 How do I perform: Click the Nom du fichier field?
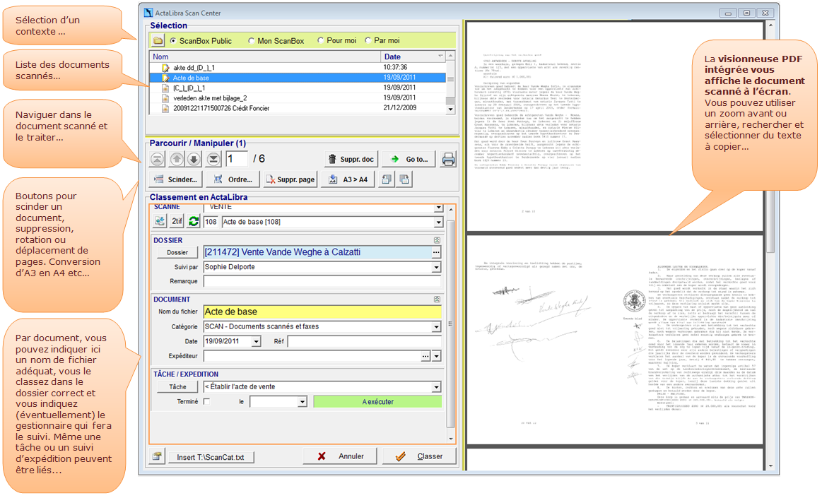point(322,312)
